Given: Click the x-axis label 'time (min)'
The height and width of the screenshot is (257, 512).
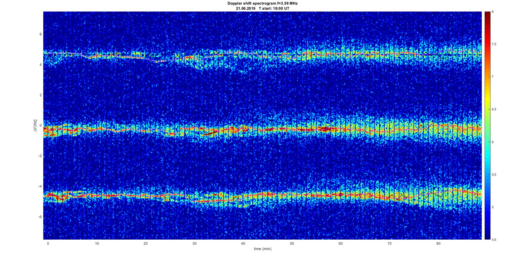Looking at the screenshot, I should [x=262, y=249].
